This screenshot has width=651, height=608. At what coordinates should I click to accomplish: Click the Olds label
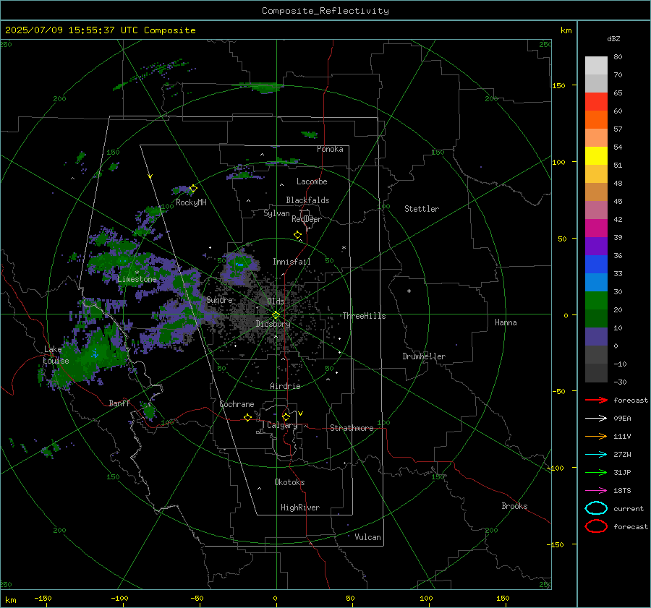276,301
